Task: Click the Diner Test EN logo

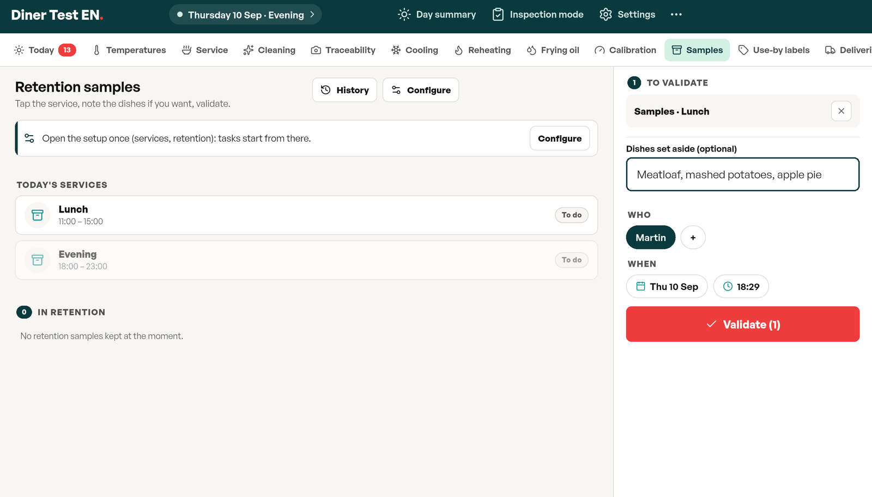Action: tap(57, 15)
